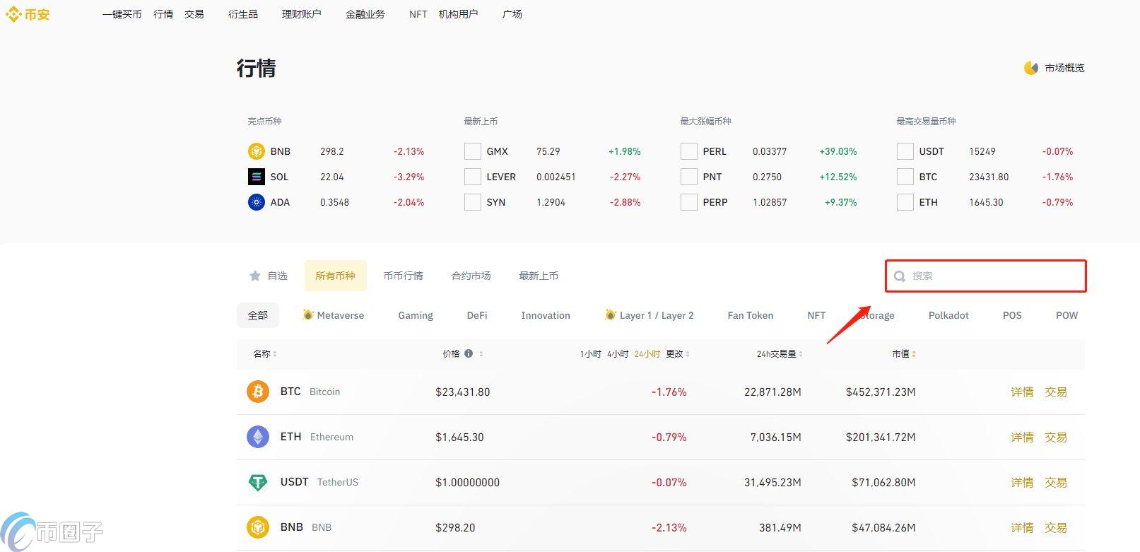Sort the table by 价格 arrows

tap(481, 353)
